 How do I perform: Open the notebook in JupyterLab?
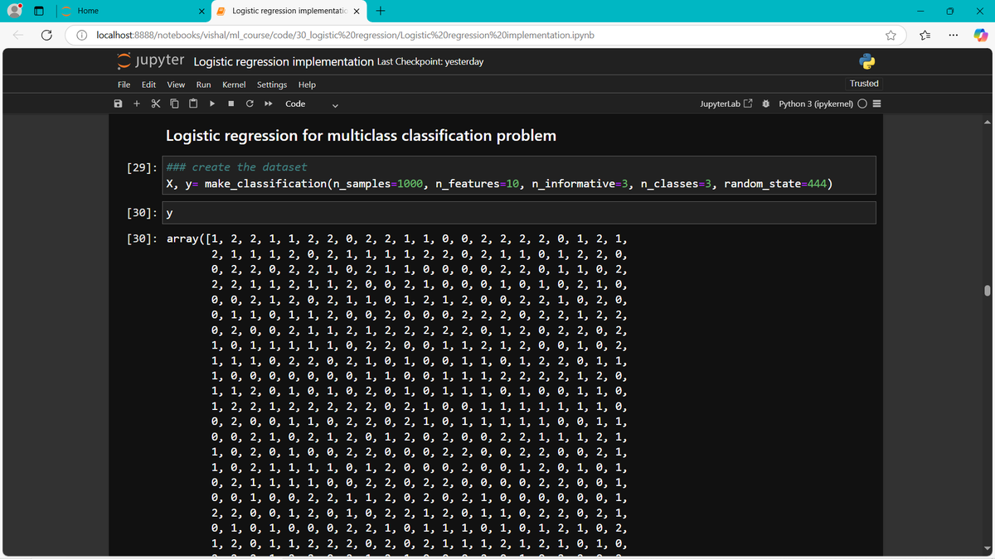tap(726, 104)
